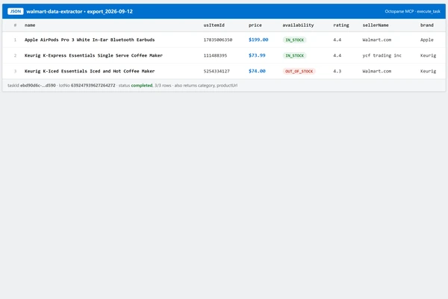Click the Keurig brand in the K-Iced row
The width and height of the screenshot is (448, 299).
click(x=428, y=71)
